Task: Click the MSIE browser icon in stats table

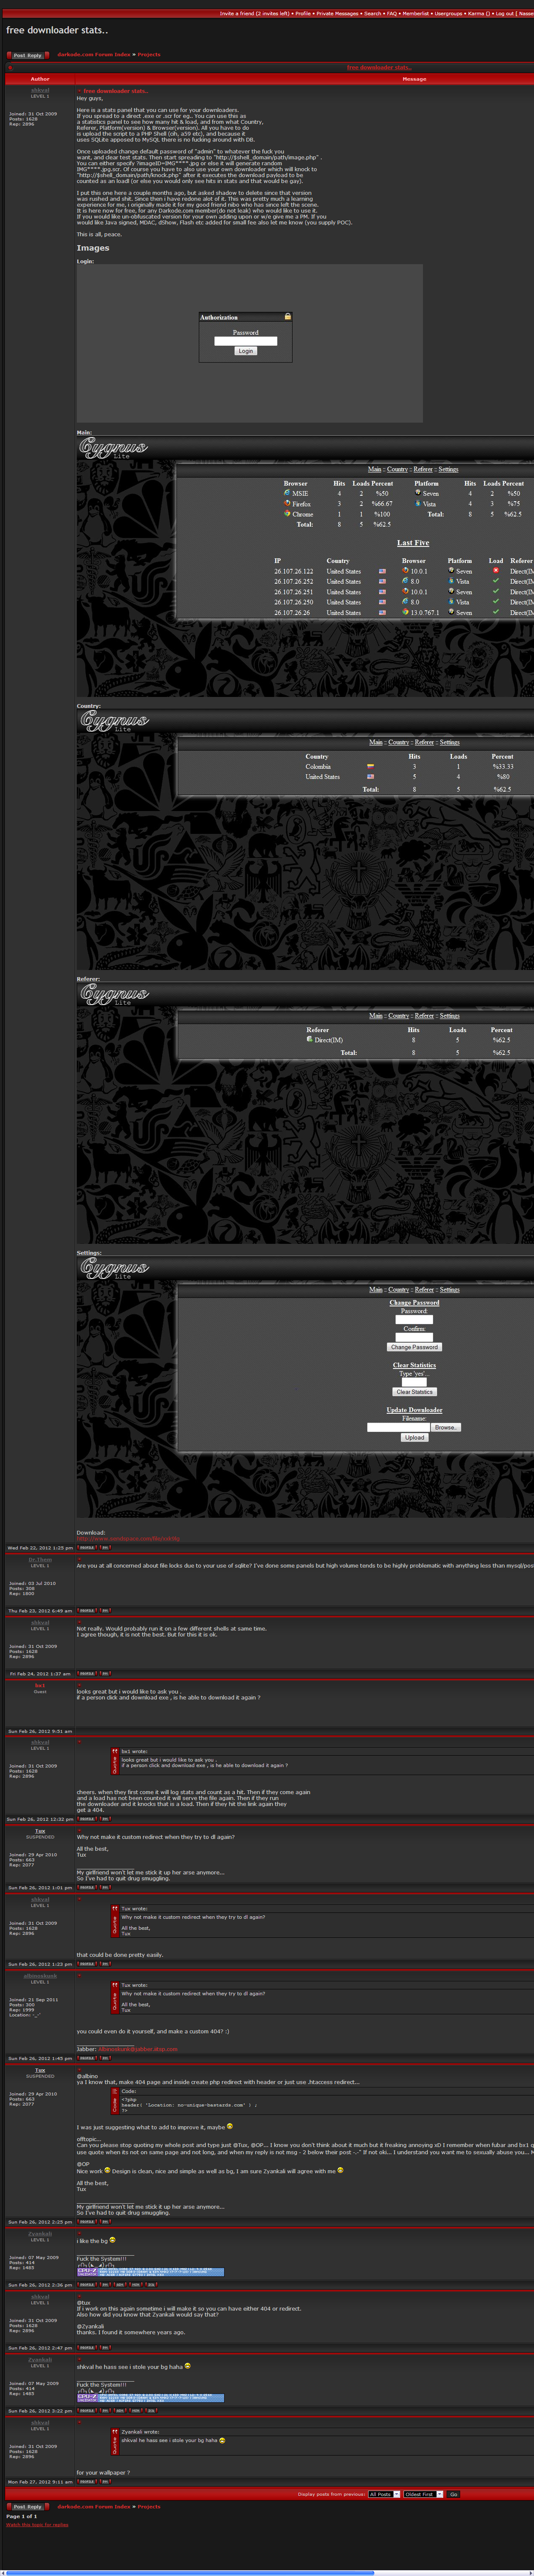Action: click(287, 493)
